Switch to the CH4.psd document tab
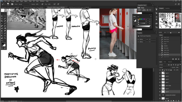 point(10,7)
